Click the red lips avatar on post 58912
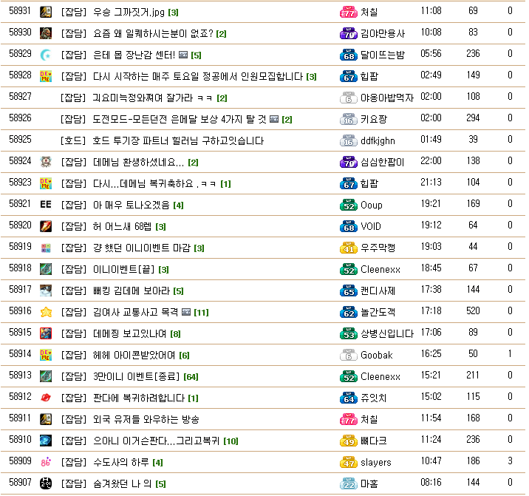 [x=45, y=398]
